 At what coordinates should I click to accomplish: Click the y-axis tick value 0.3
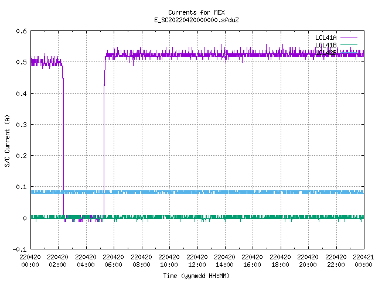[21, 125]
